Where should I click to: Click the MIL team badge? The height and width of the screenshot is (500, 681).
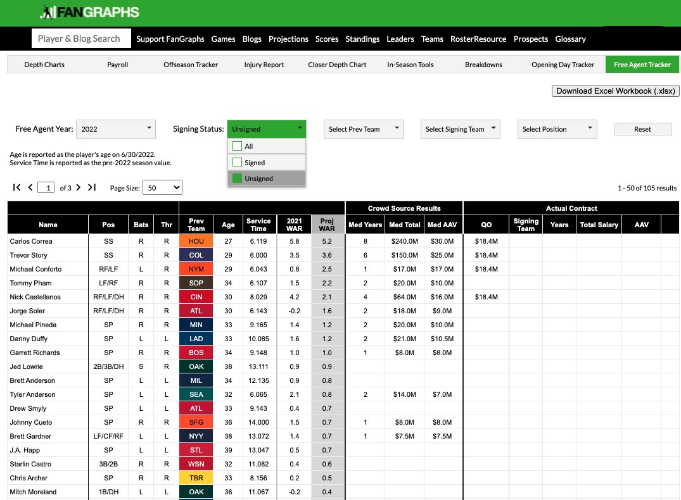click(x=196, y=380)
